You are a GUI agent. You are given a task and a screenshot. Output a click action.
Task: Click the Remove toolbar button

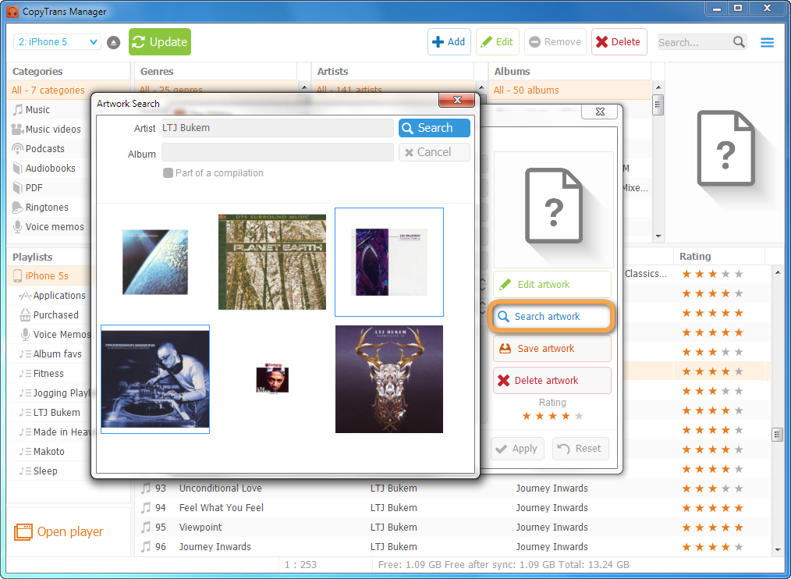pos(555,42)
